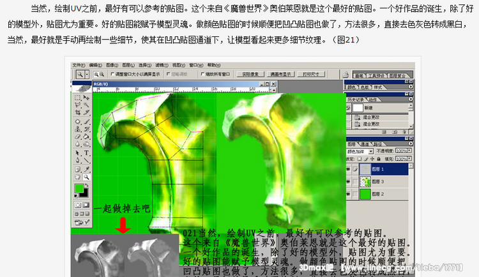Select the Line shape tool
479x277 pixels.
pyautogui.click(x=86, y=160)
